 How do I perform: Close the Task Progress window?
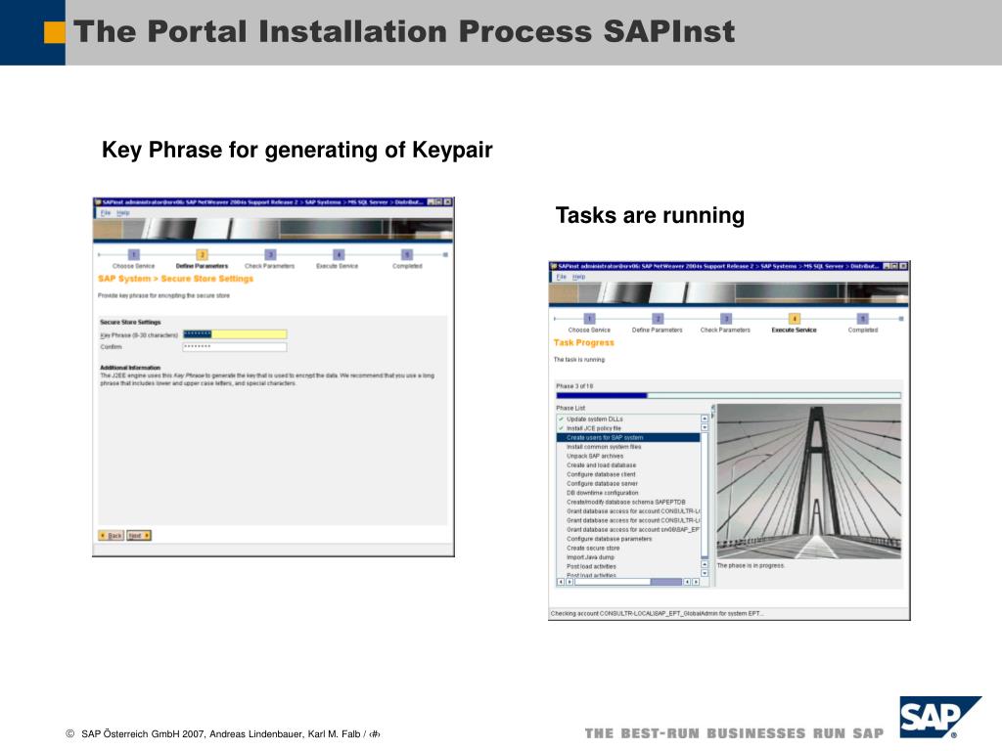[x=903, y=266]
